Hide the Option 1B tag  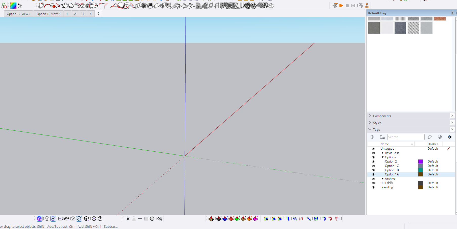373,170
